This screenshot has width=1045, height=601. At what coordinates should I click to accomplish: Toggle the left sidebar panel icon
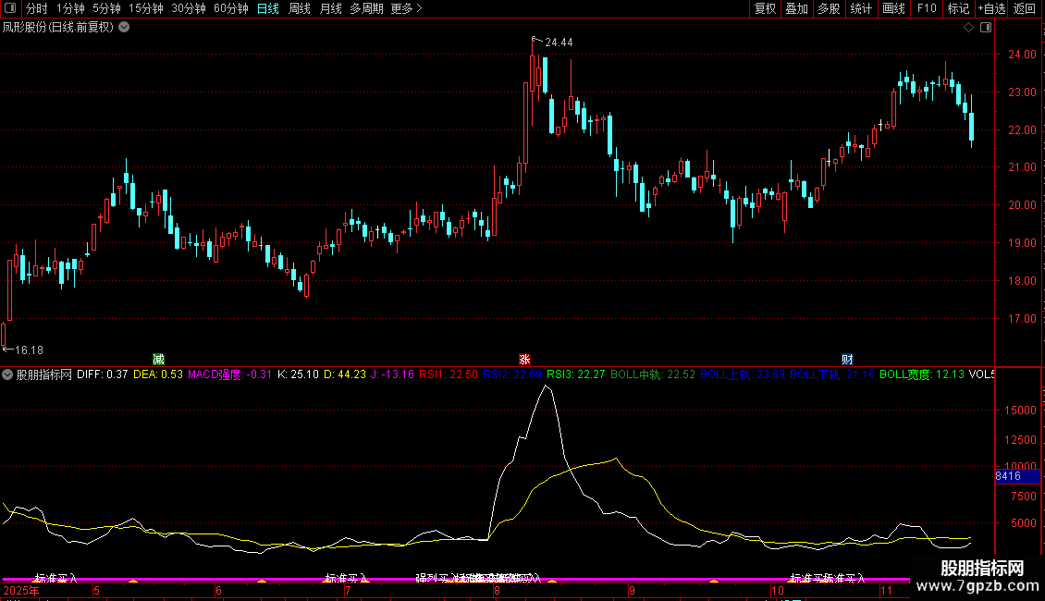10,8
